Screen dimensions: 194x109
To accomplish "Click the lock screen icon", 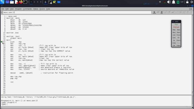I will coord(187,2).
